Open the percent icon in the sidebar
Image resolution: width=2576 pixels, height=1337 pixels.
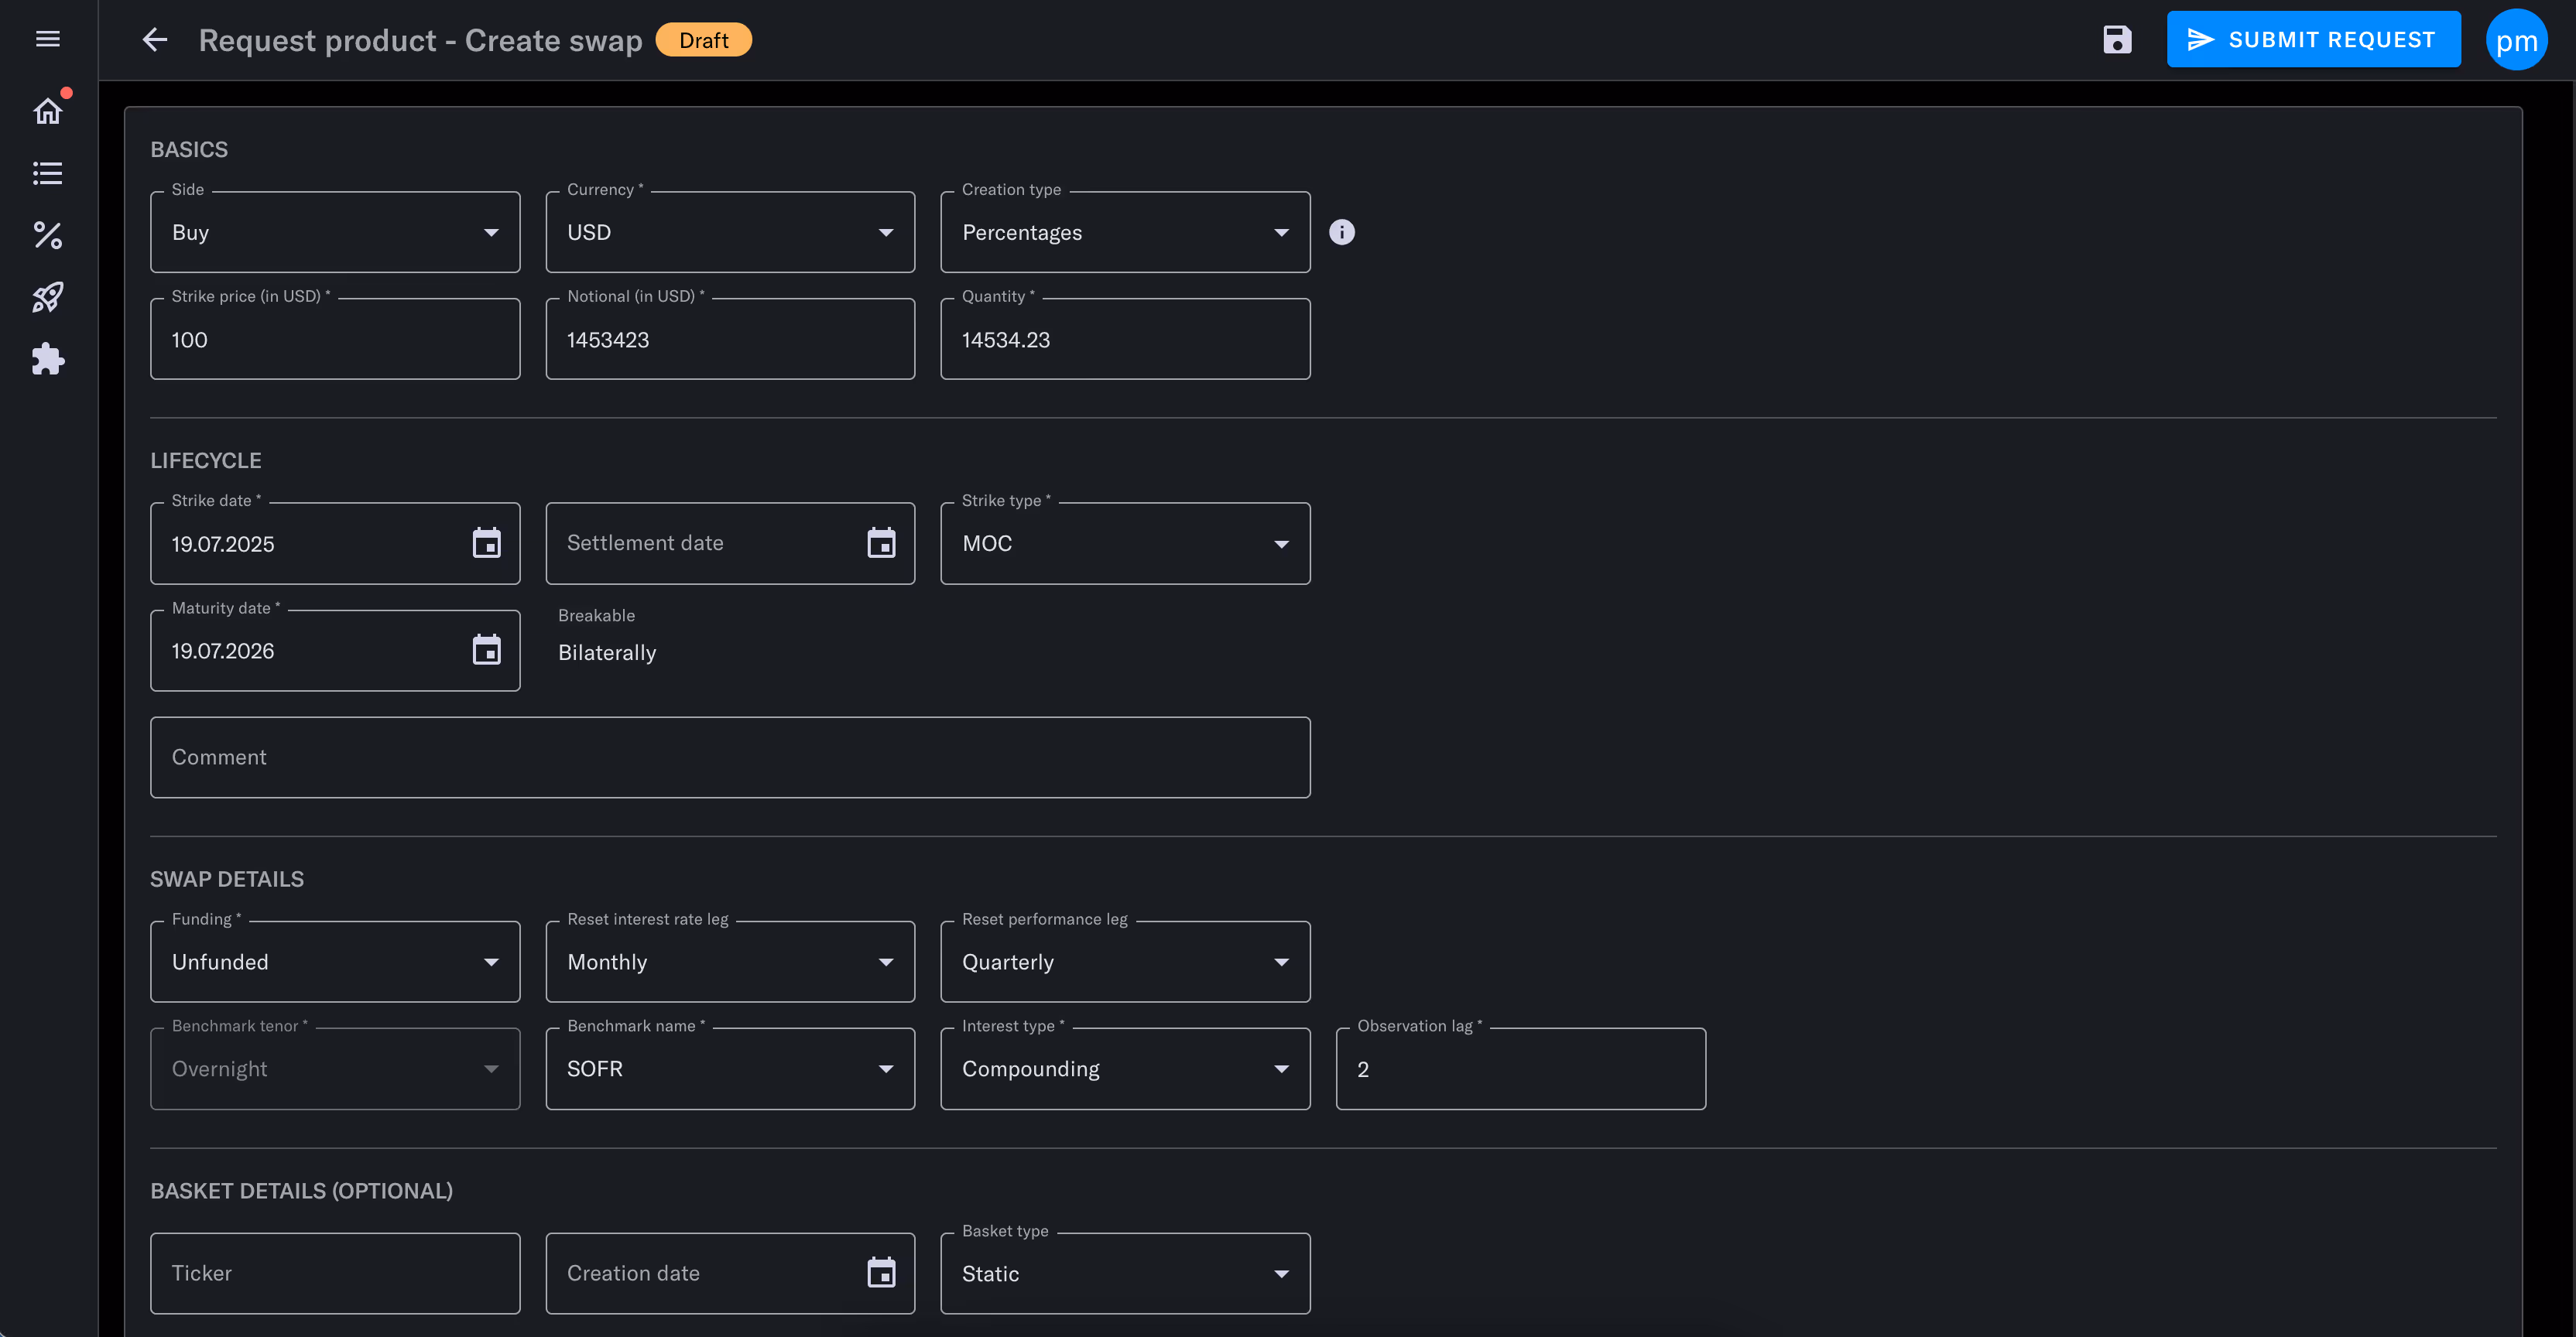[48, 234]
